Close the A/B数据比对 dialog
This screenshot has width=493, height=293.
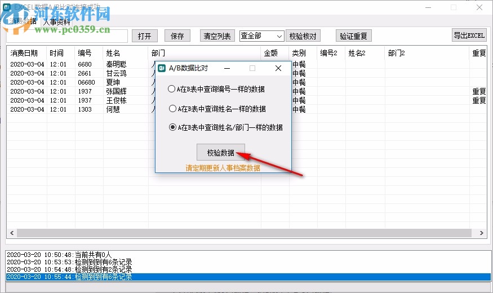pos(278,68)
